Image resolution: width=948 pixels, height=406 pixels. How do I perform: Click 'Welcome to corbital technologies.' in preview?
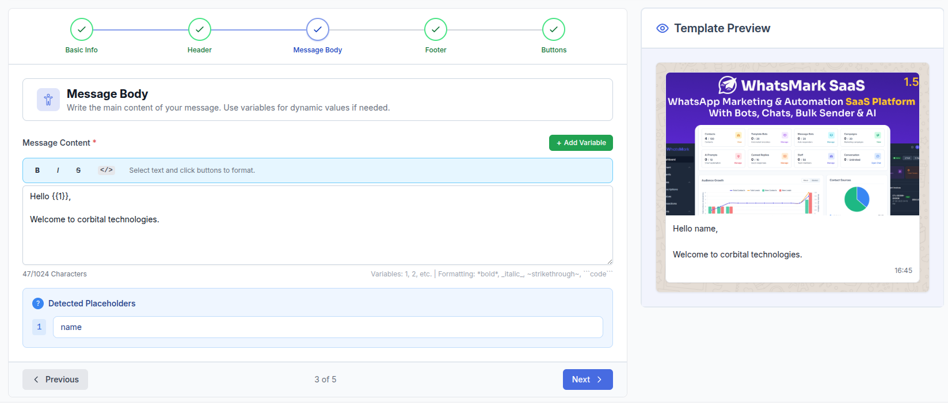(x=737, y=255)
